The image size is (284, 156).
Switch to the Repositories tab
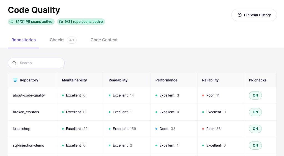[24, 40]
